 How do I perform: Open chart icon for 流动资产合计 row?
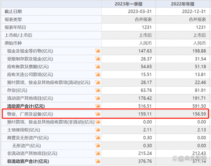(98, 106)
